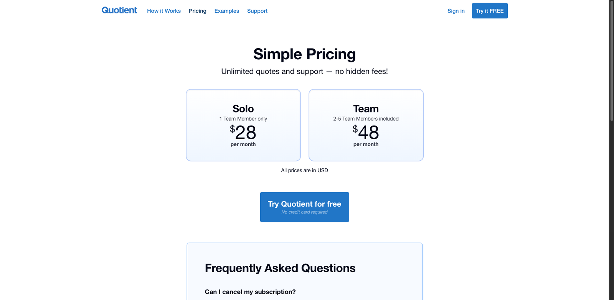Click the No credit card required text
Image resolution: width=614 pixels, height=300 pixels.
[x=304, y=212]
